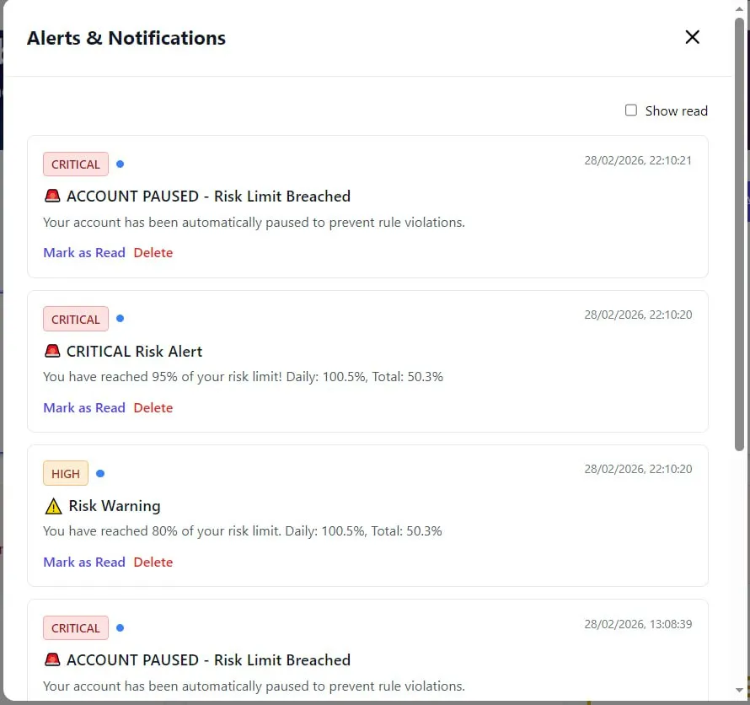Image resolution: width=750 pixels, height=705 pixels.
Task: Click the blue unread dot on the first CRITICAL alert
Action: (120, 164)
